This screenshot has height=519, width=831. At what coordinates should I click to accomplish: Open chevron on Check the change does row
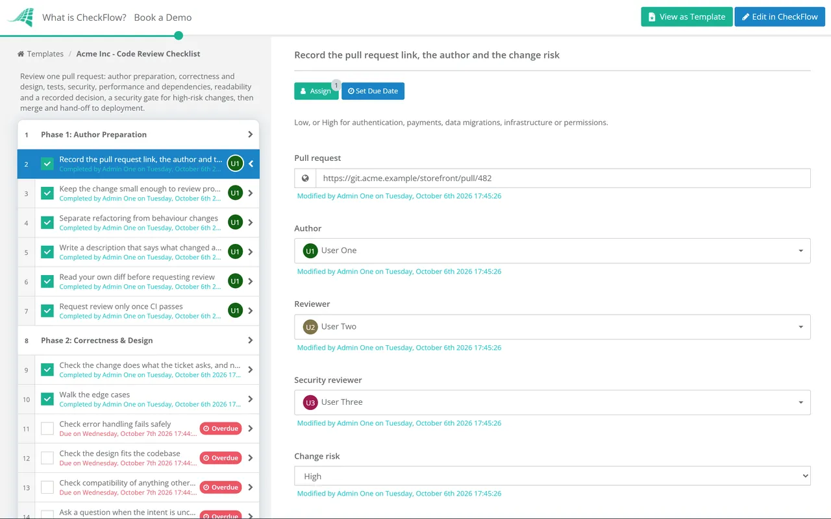click(251, 370)
